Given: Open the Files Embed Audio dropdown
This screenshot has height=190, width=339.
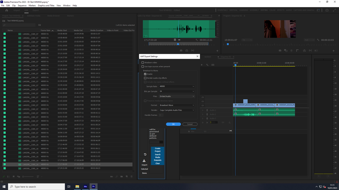Looking at the screenshot, I should [177, 96].
